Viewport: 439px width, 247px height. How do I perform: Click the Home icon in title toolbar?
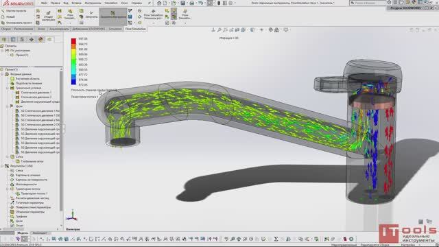click(159, 3)
